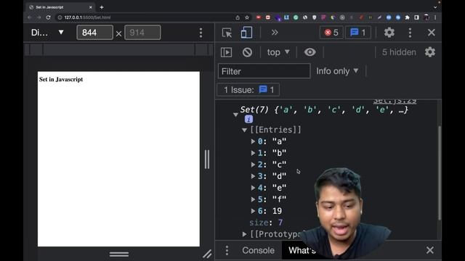The image size is (465, 261).
Task: Select the Set in Javascript browser tab
Action: pos(61,7)
